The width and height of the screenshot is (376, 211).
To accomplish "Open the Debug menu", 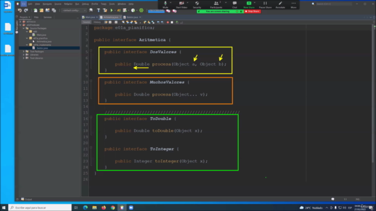I will point(85,4).
